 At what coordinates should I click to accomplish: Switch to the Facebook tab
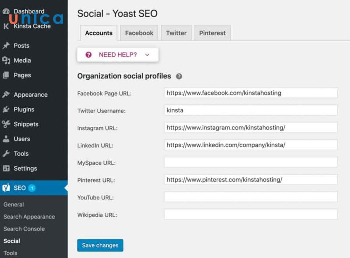139,33
